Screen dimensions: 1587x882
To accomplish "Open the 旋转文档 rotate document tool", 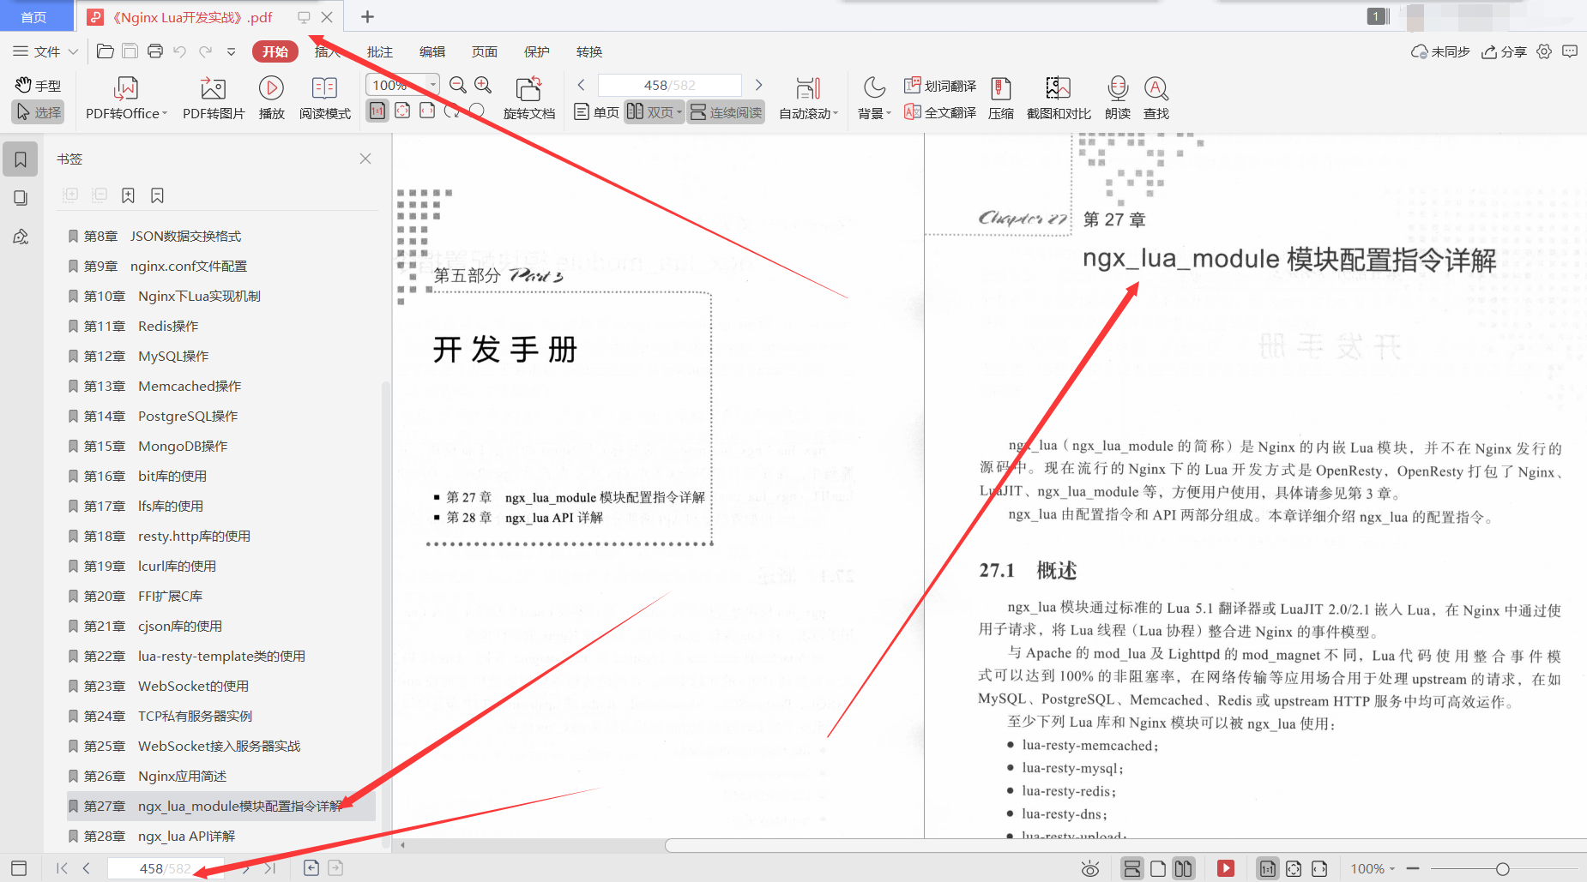I will pos(528,97).
